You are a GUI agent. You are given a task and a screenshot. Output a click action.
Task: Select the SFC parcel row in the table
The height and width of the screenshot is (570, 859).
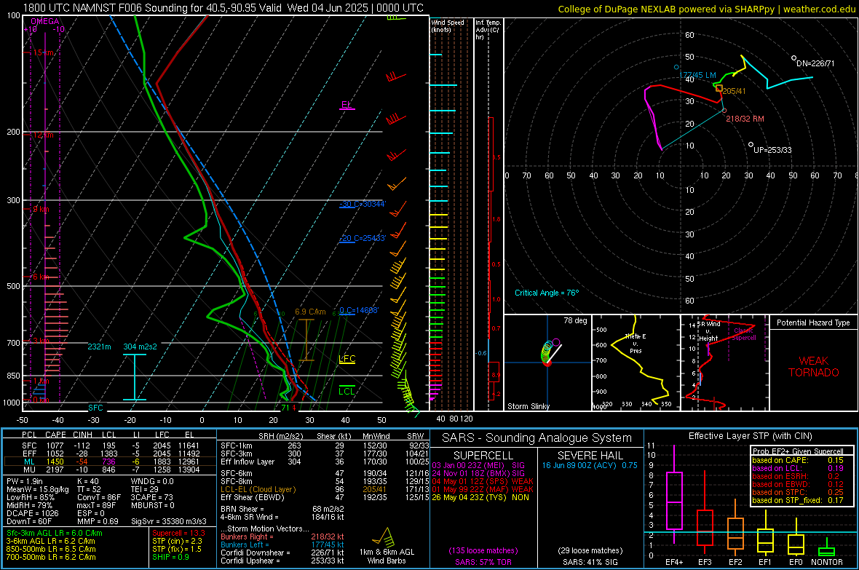(110, 446)
